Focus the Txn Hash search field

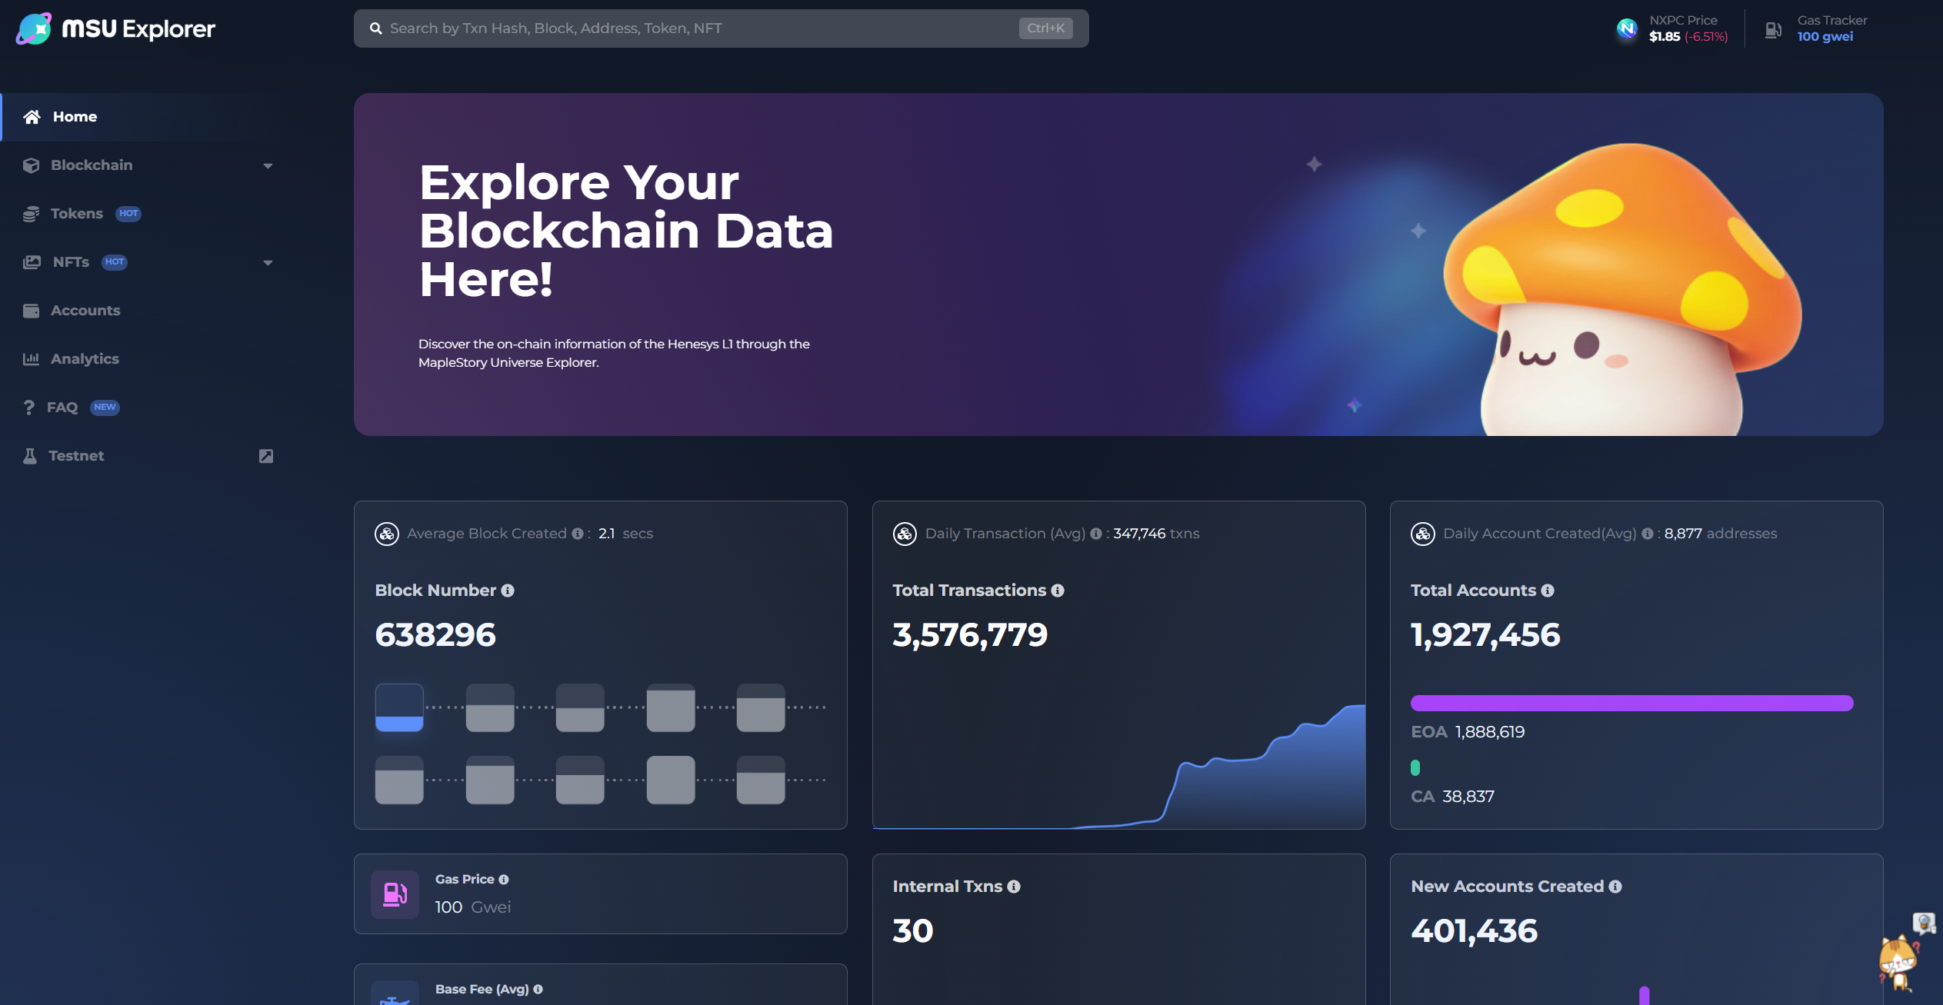pyautogui.click(x=721, y=28)
